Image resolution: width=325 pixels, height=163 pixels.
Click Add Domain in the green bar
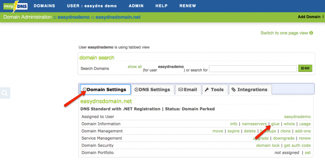click(309, 17)
